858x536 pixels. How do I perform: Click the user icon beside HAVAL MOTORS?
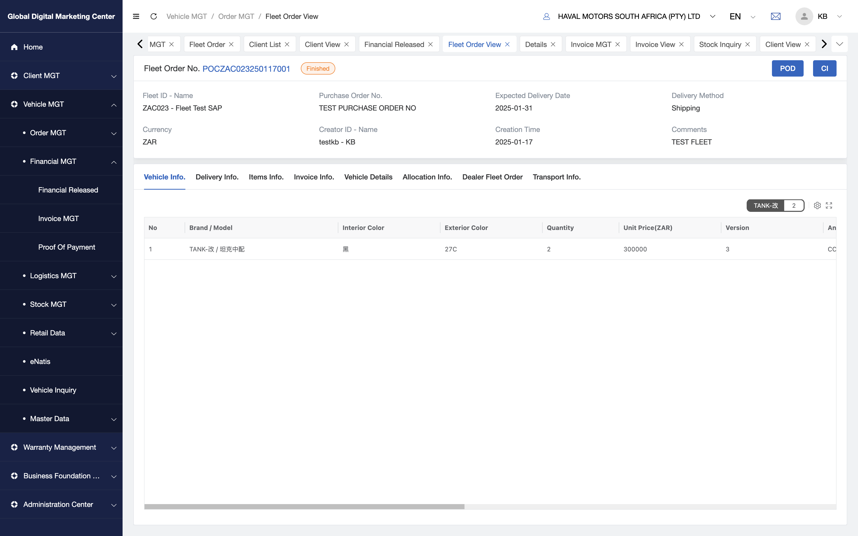546,16
